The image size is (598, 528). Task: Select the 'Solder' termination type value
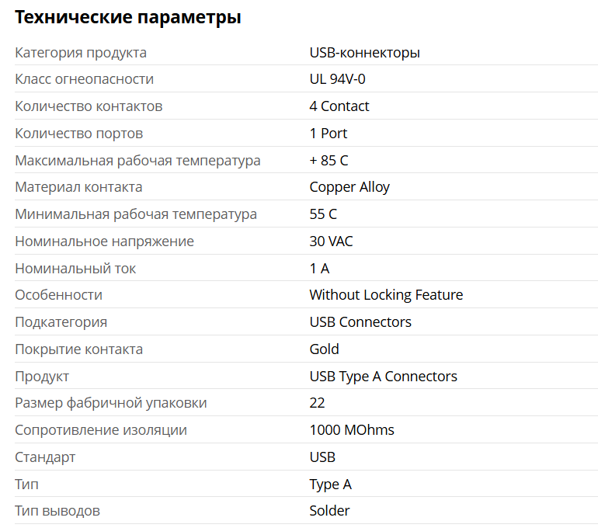click(x=329, y=511)
